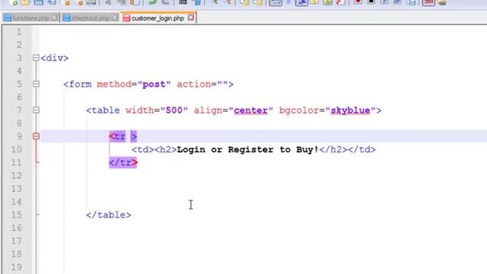Screen dimensions: 487x274
Task: Click the </td> closing tag
Action: pos(362,149)
